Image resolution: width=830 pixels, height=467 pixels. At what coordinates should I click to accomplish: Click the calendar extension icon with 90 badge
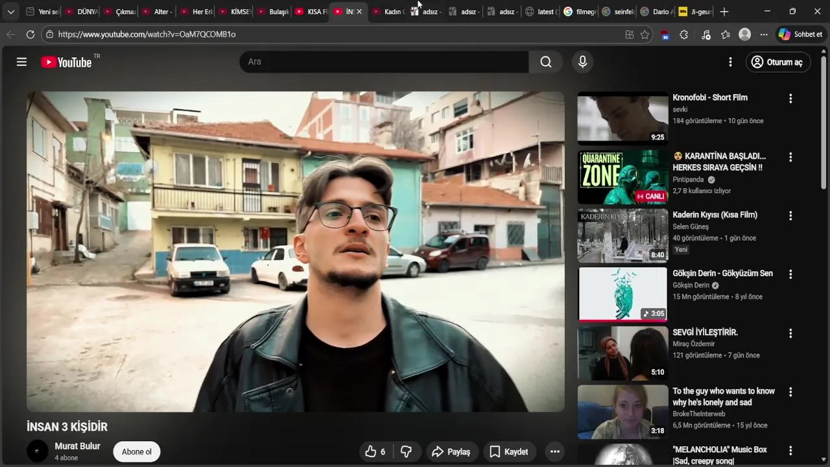(x=665, y=35)
